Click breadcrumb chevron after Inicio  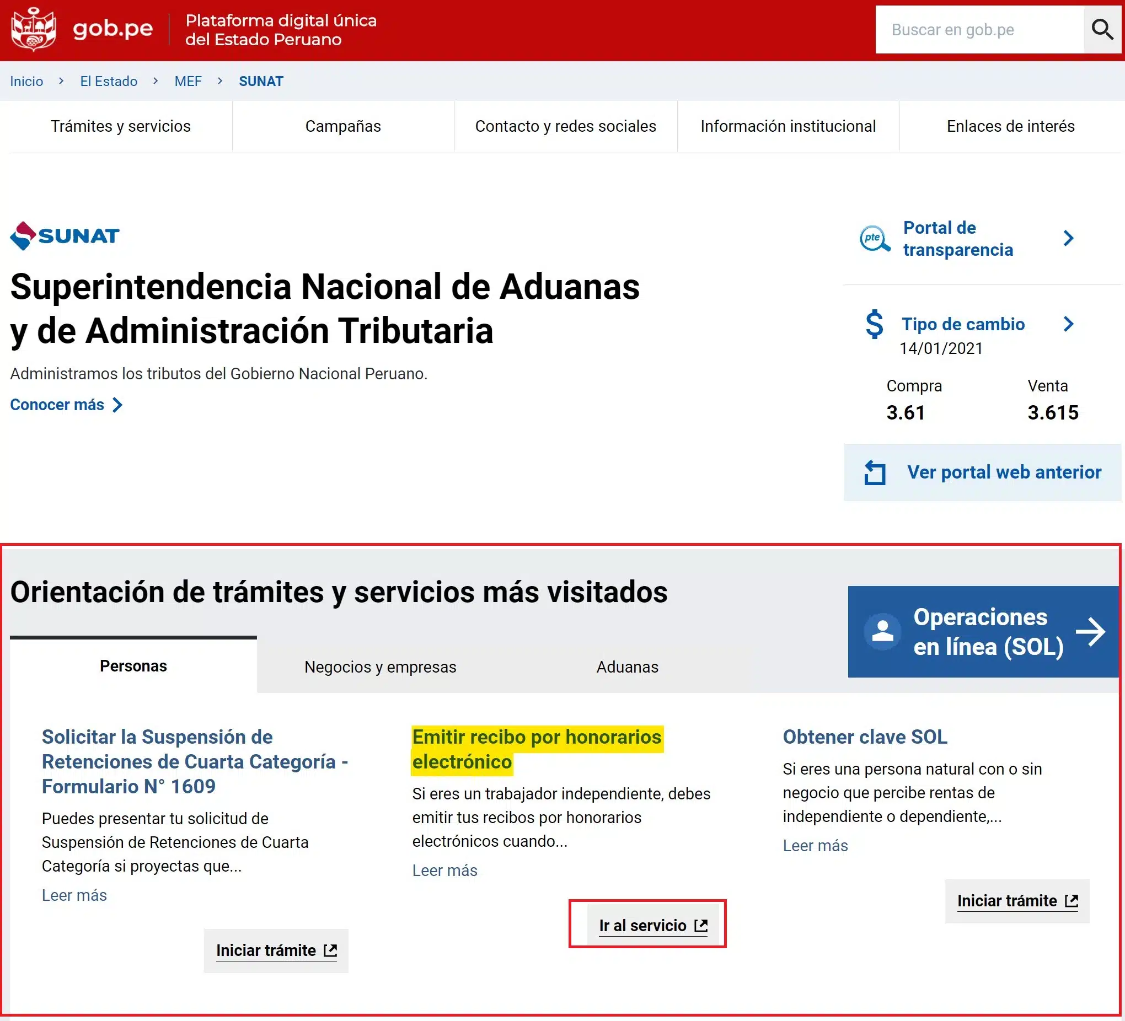coord(61,81)
